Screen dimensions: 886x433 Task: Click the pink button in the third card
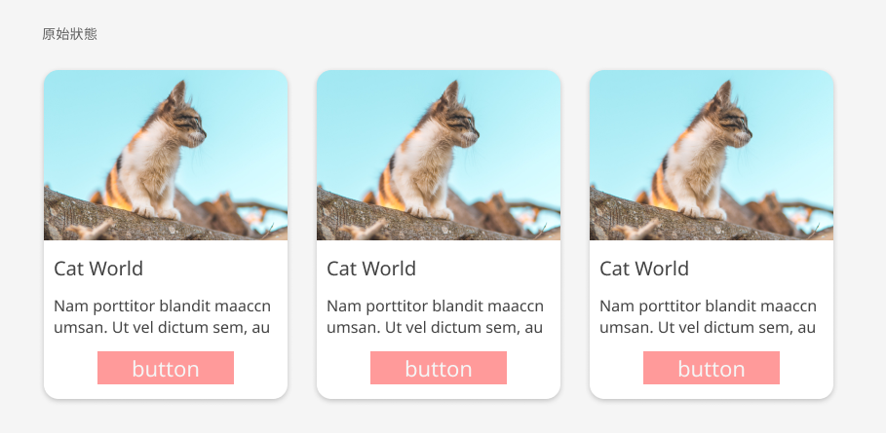[x=712, y=368]
